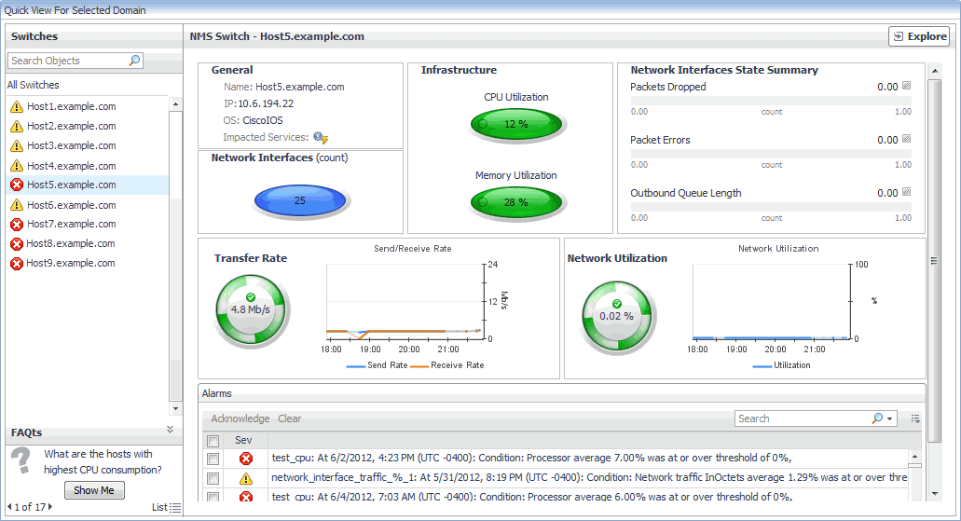Click the warning icon of network_interface_traffic alarm

coord(246,478)
